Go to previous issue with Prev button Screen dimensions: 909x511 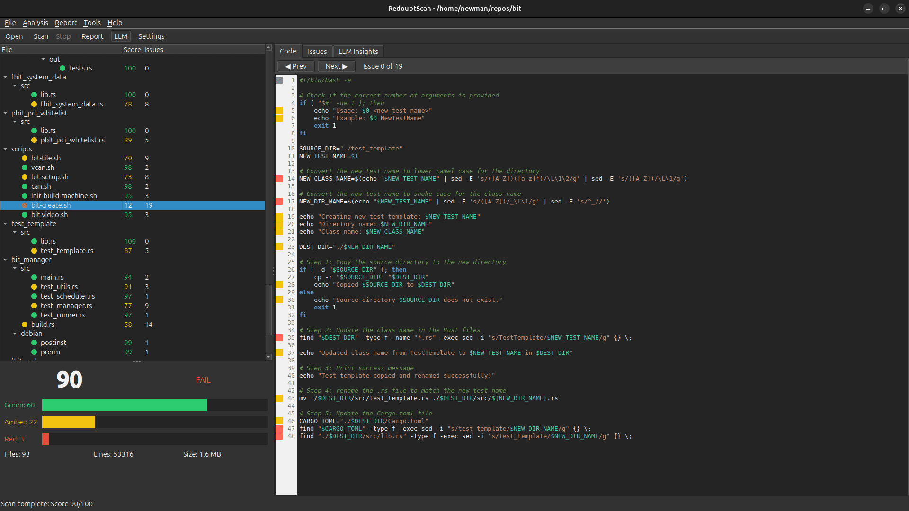[296, 66]
